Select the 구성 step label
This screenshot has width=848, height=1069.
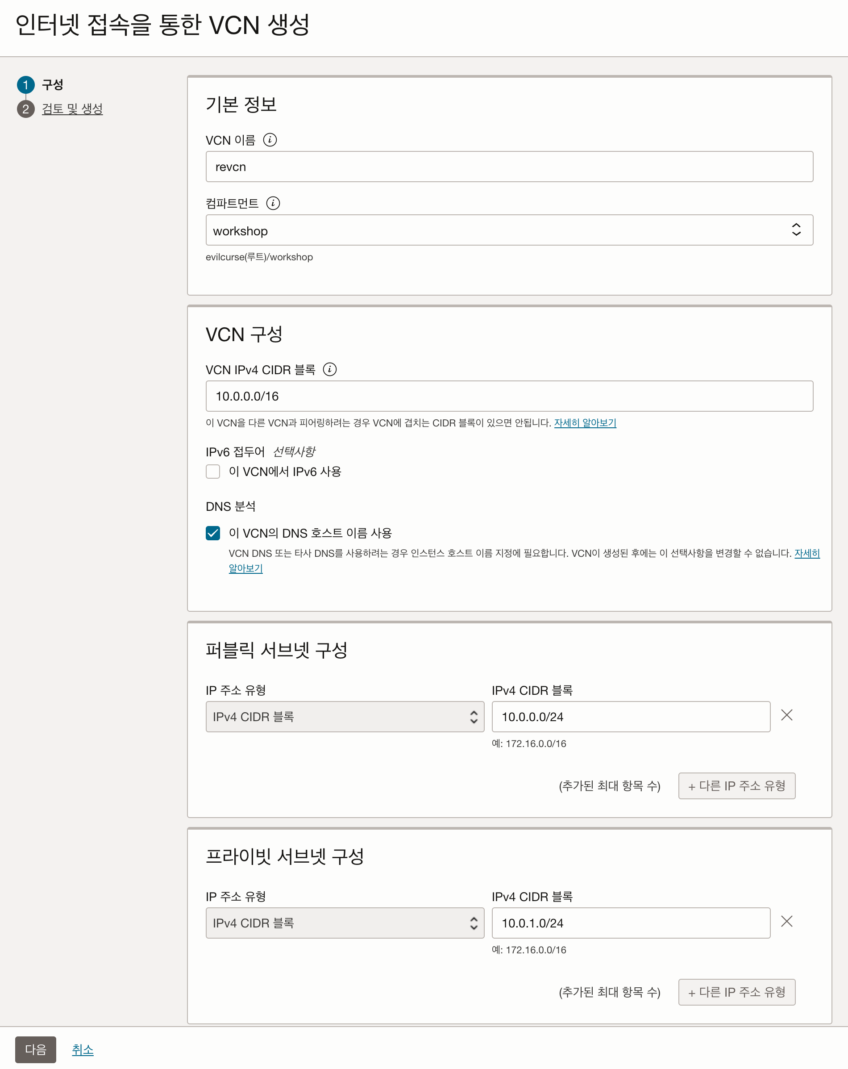coord(53,85)
